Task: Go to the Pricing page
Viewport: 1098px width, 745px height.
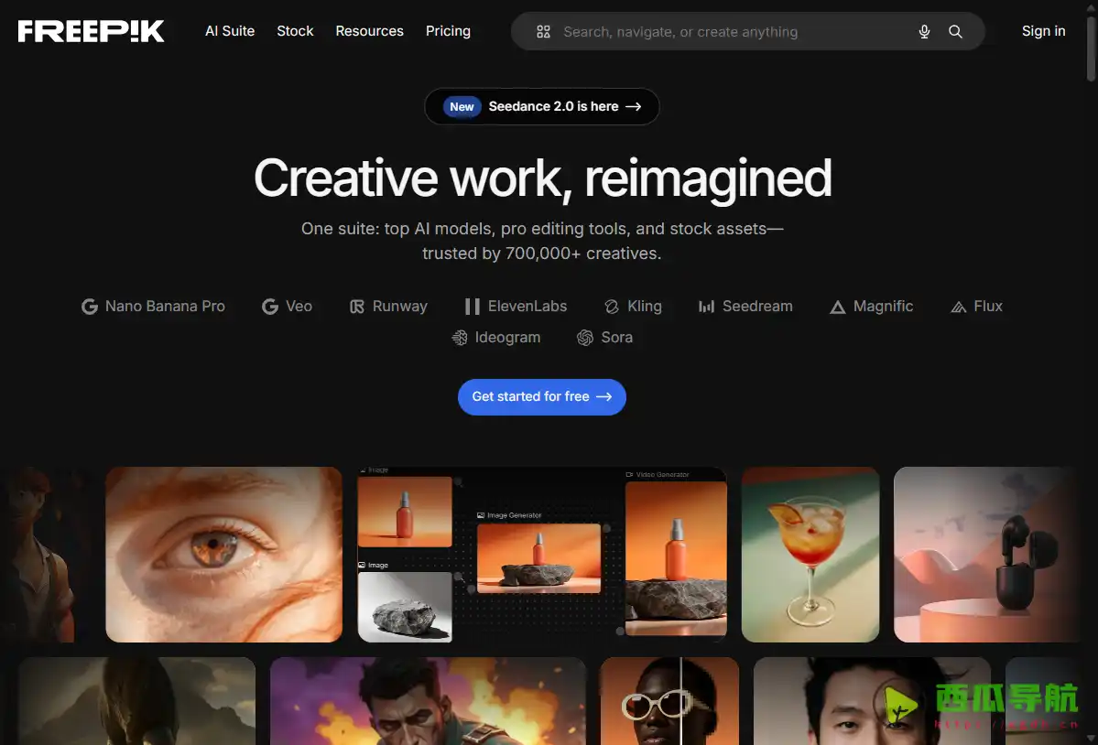Action: [x=448, y=31]
